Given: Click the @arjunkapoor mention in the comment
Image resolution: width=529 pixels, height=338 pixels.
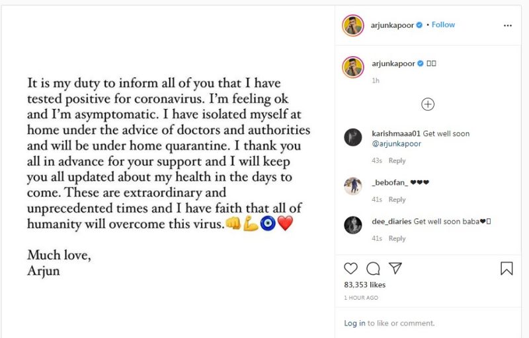Looking at the screenshot, I should [x=395, y=144].
